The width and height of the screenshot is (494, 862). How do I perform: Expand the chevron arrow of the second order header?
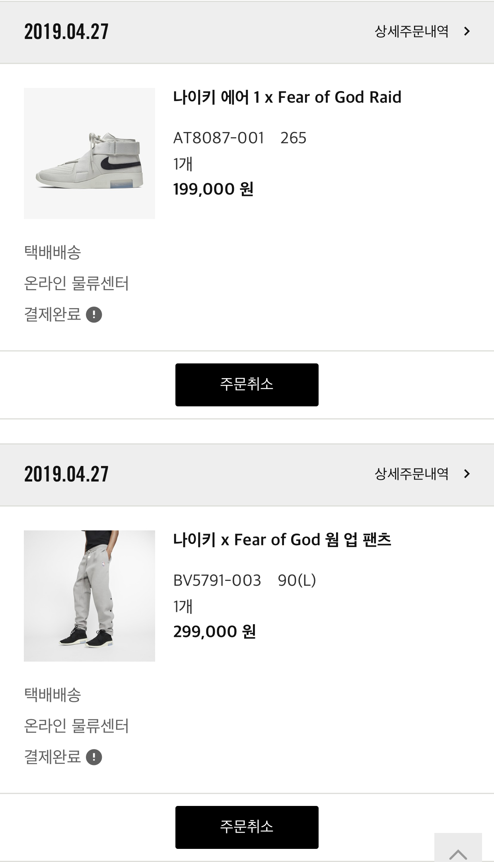[x=467, y=474]
